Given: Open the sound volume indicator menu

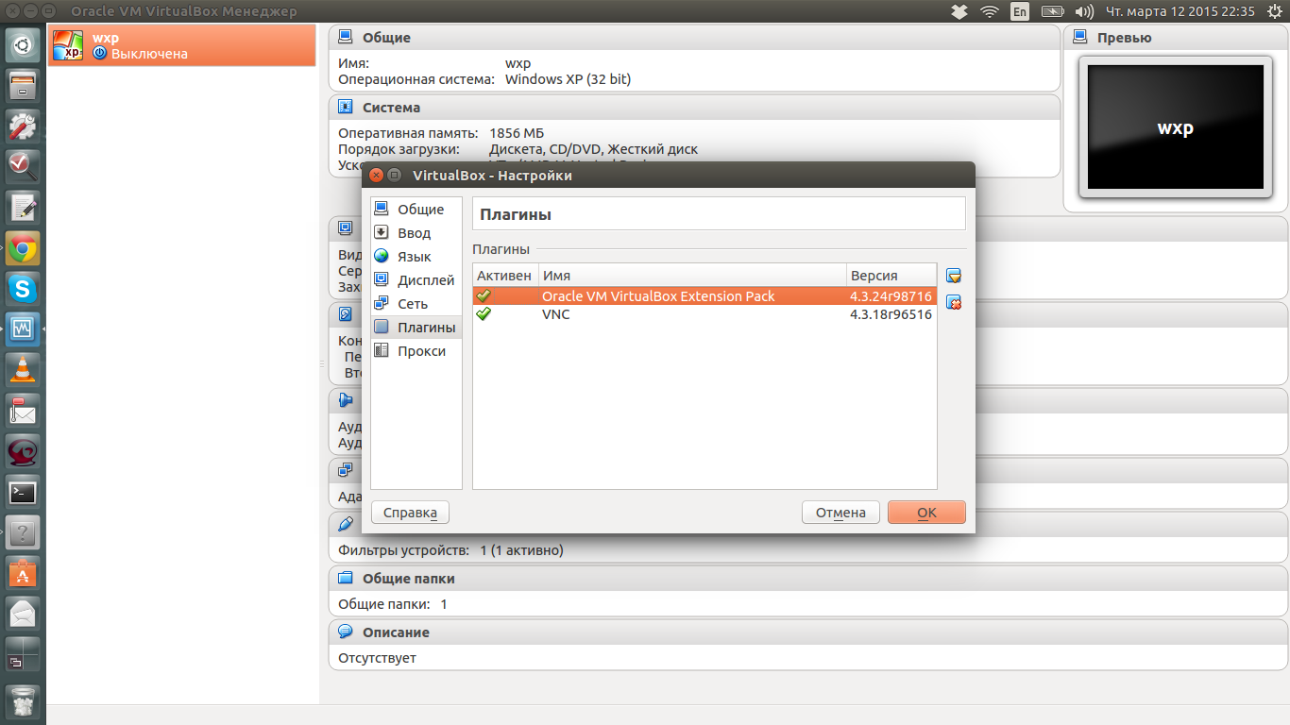Looking at the screenshot, I should pos(1083,11).
